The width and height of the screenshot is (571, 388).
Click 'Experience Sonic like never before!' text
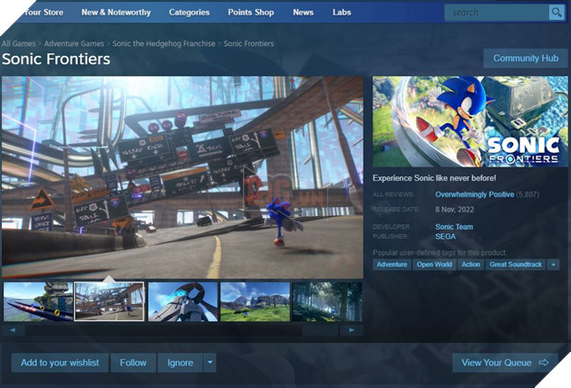tap(434, 178)
